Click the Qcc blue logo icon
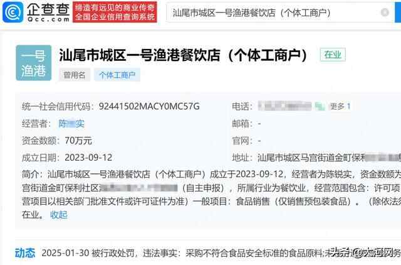Screen dimensions: 401x265 pos(13,13)
